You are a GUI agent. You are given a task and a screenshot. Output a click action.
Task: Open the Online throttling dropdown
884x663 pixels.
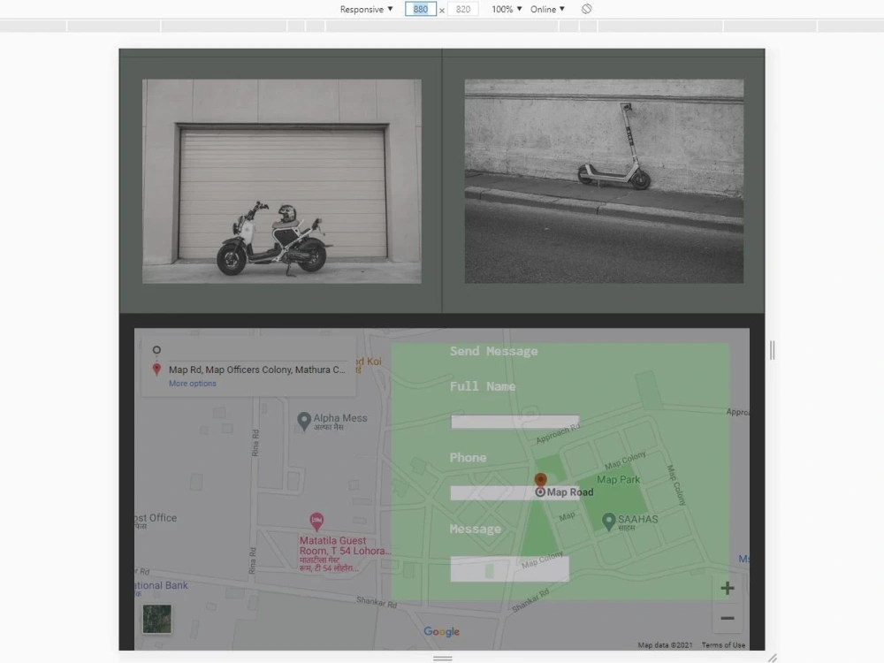coord(547,9)
